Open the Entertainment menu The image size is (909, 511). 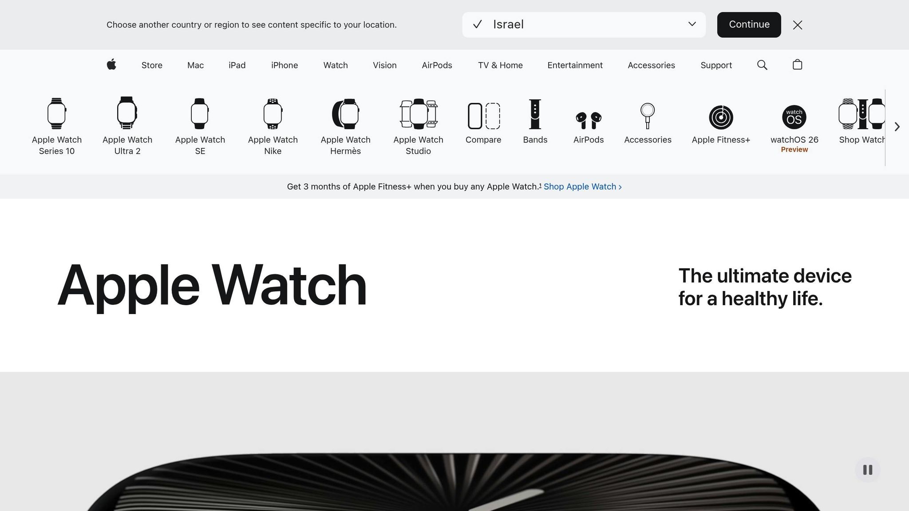pyautogui.click(x=575, y=65)
